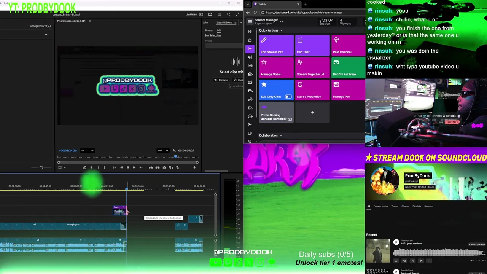Click the Hip-hop & Rap genre tag
The image size is (487, 274).
click(x=477, y=244)
